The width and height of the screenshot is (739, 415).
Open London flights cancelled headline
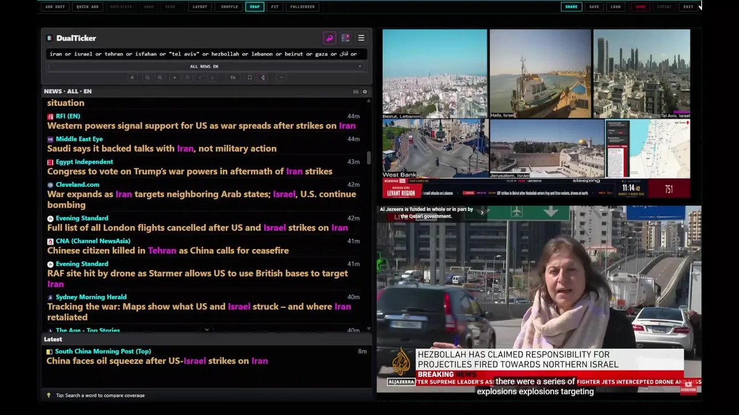[x=197, y=228]
